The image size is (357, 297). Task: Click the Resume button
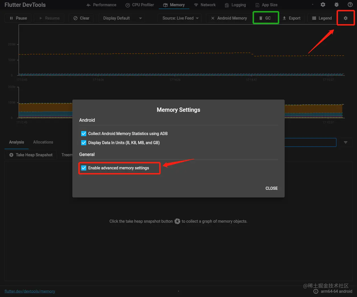point(49,18)
